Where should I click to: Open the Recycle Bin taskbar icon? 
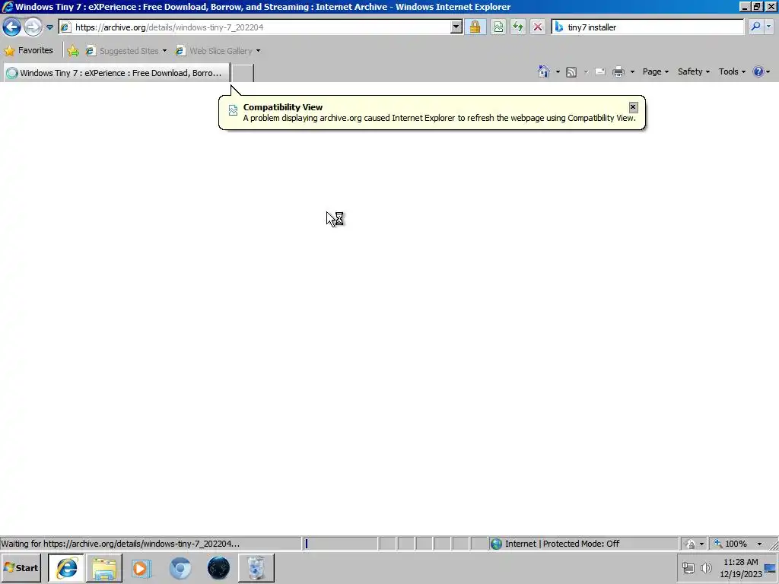point(256,567)
